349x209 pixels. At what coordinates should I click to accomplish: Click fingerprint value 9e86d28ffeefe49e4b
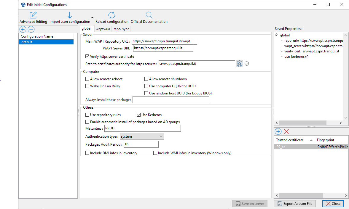[x=332, y=147]
